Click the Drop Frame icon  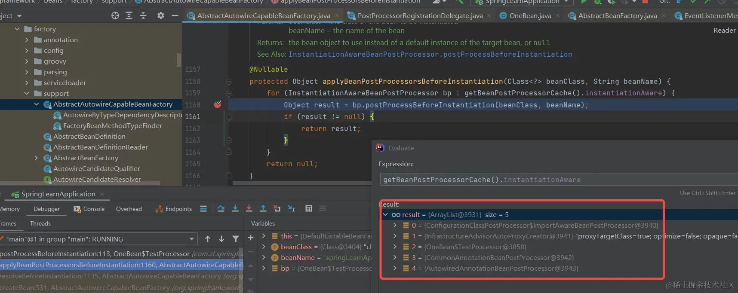tap(277, 209)
